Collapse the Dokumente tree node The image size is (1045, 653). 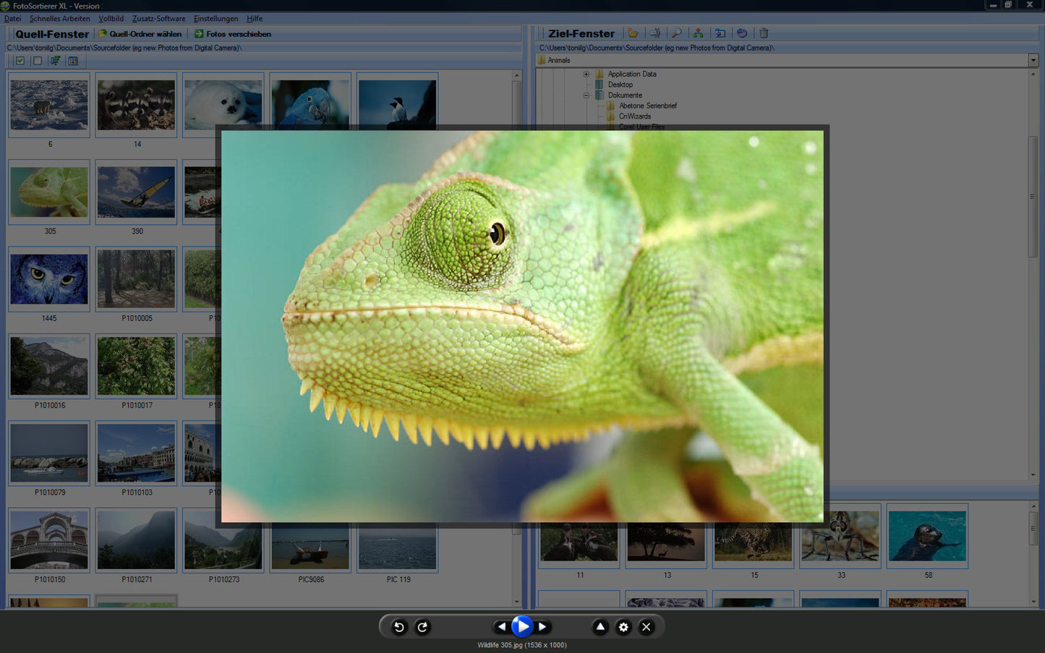click(587, 95)
